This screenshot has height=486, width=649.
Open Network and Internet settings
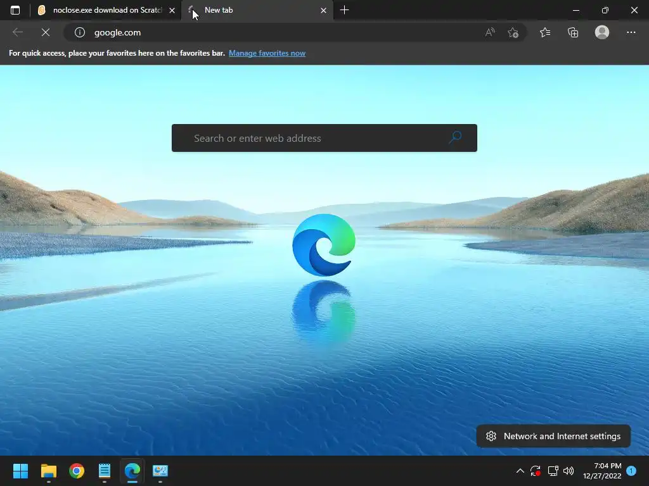coord(553,436)
